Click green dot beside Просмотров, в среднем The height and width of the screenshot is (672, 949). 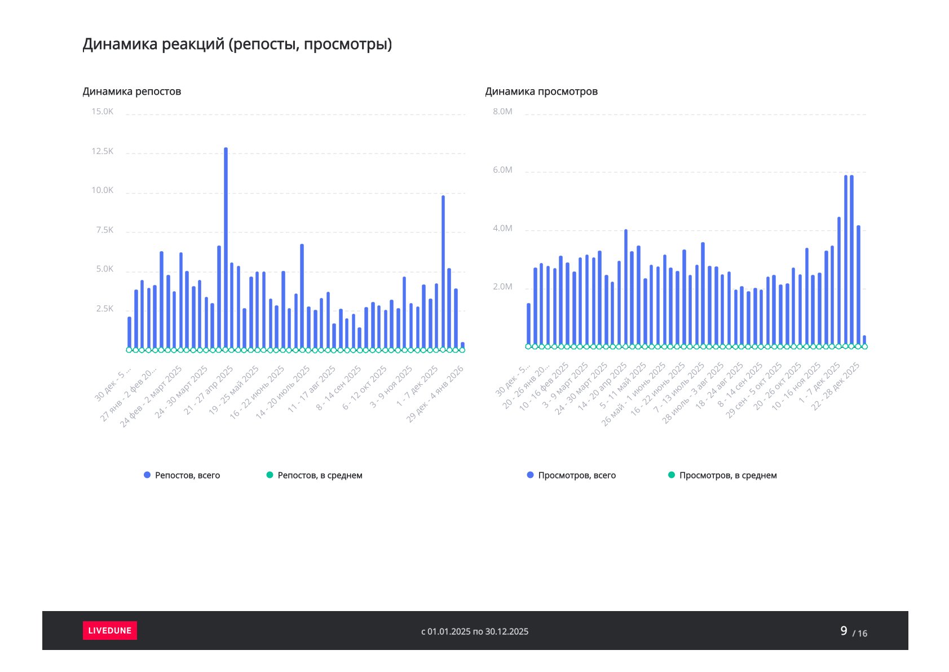coord(671,475)
